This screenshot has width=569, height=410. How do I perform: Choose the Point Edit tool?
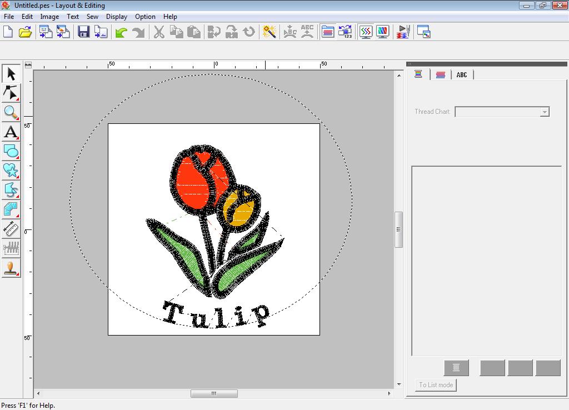point(11,93)
